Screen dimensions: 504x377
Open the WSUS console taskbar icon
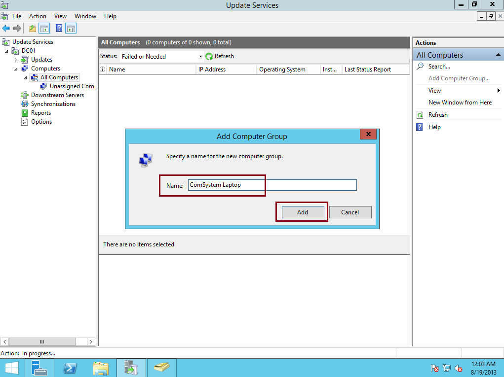131,368
